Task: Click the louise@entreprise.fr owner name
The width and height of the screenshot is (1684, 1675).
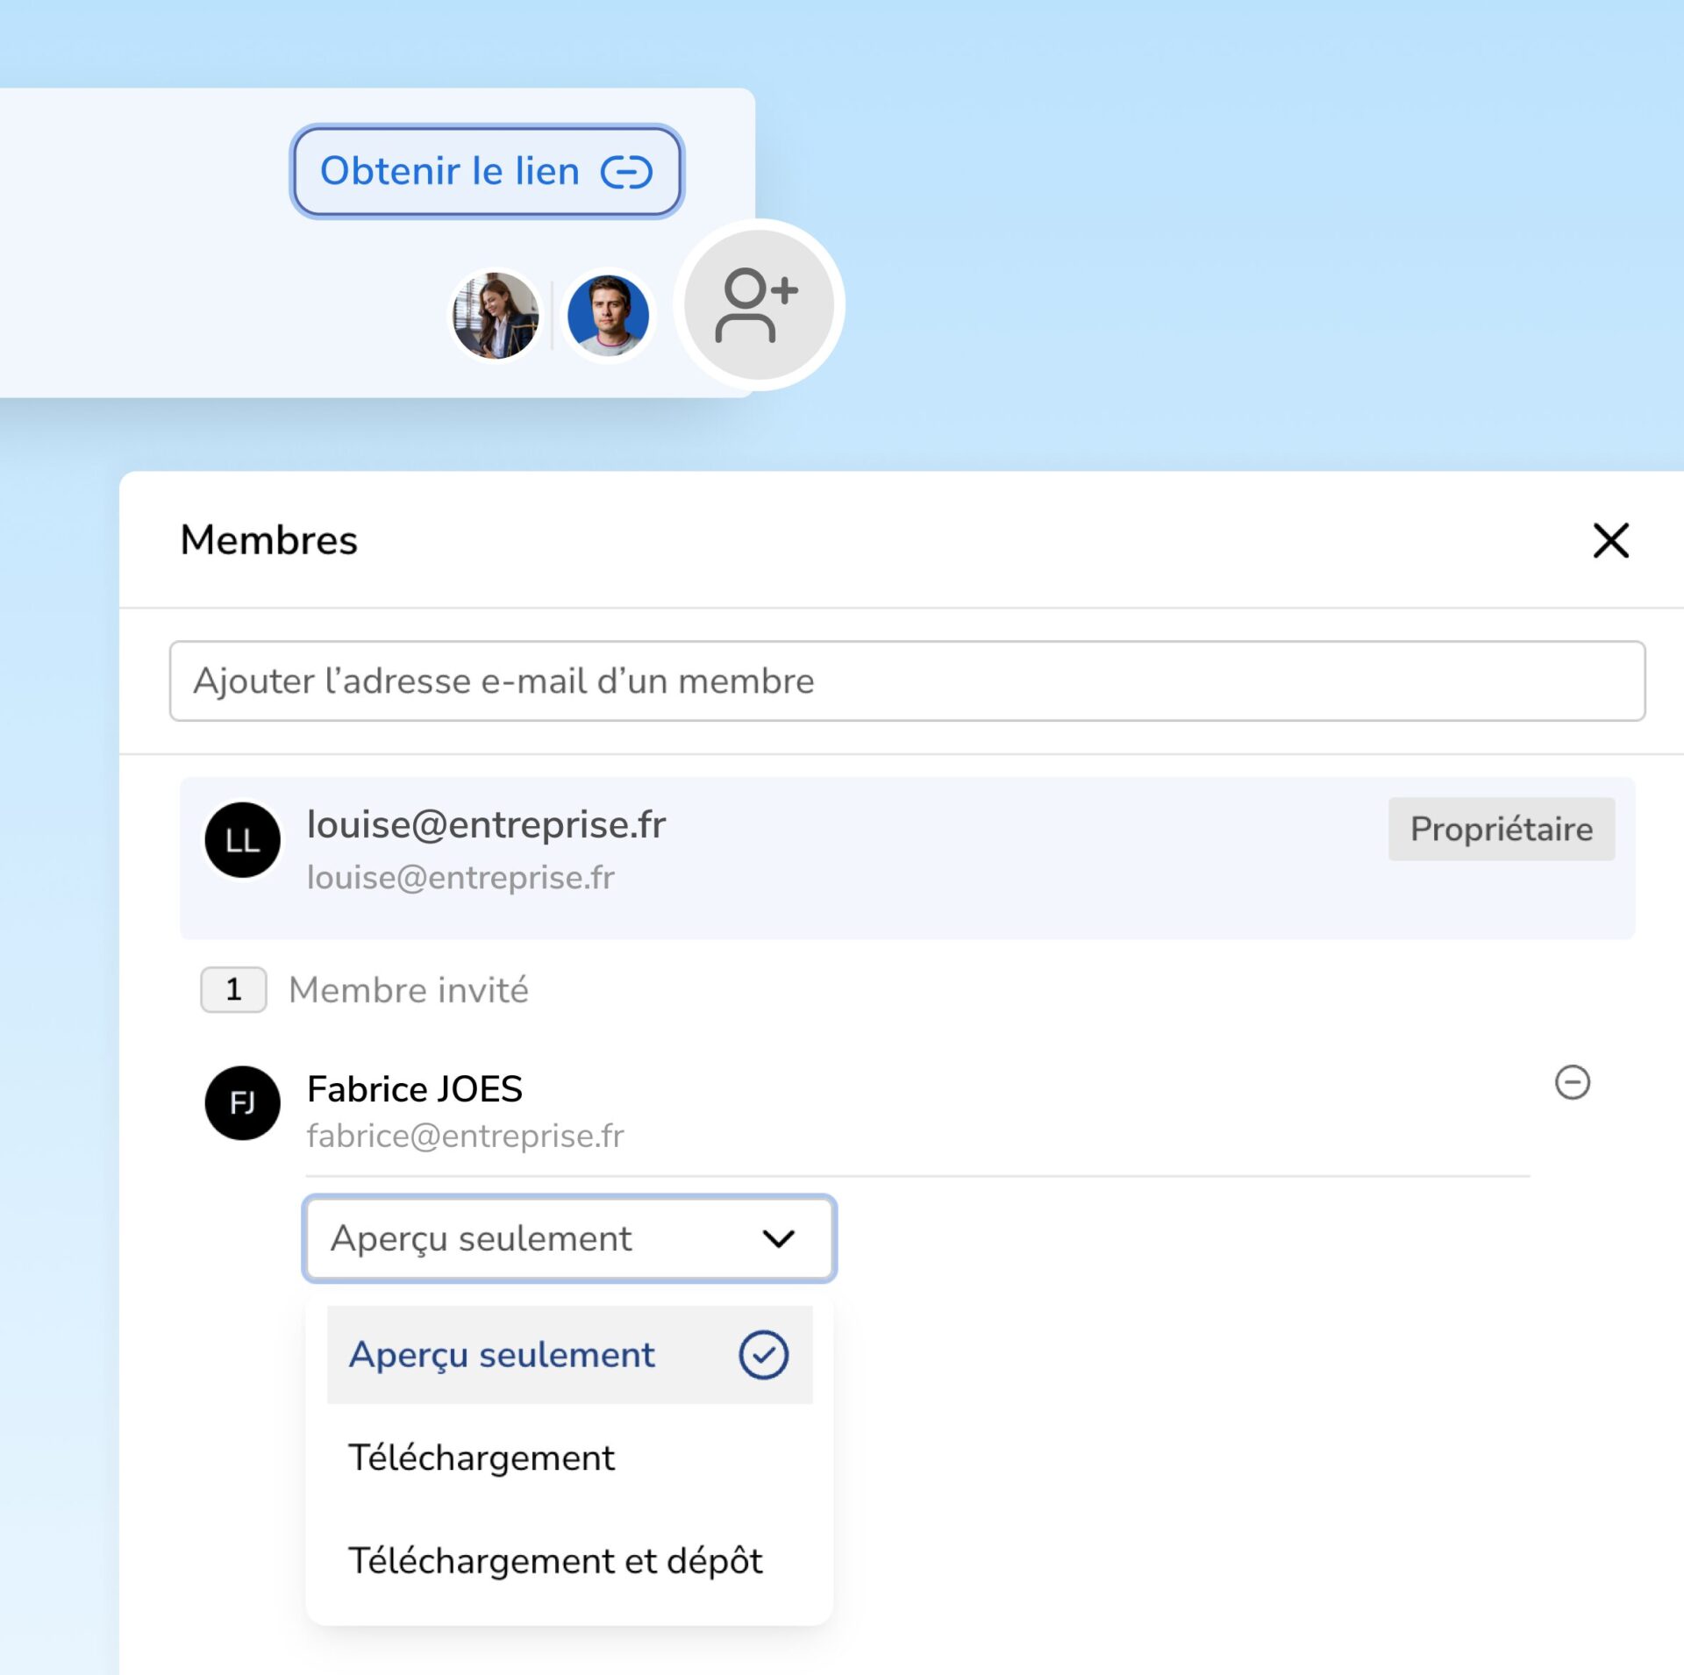Action: (x=486, y=824)
